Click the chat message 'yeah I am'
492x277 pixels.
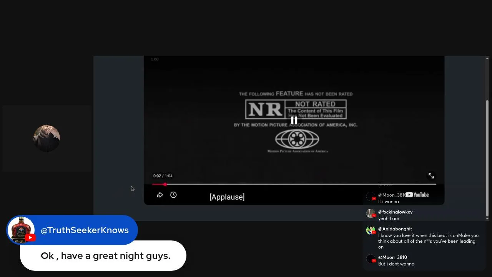389,219
